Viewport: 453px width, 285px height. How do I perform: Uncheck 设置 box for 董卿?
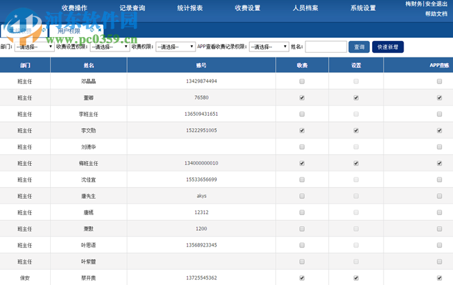[356, 98]
